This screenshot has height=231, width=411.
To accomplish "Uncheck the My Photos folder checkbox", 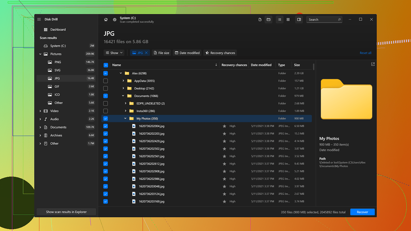I will 105,118.
